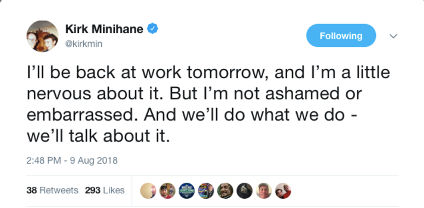Open the blue diamond logo avatar

pos(187,191)
